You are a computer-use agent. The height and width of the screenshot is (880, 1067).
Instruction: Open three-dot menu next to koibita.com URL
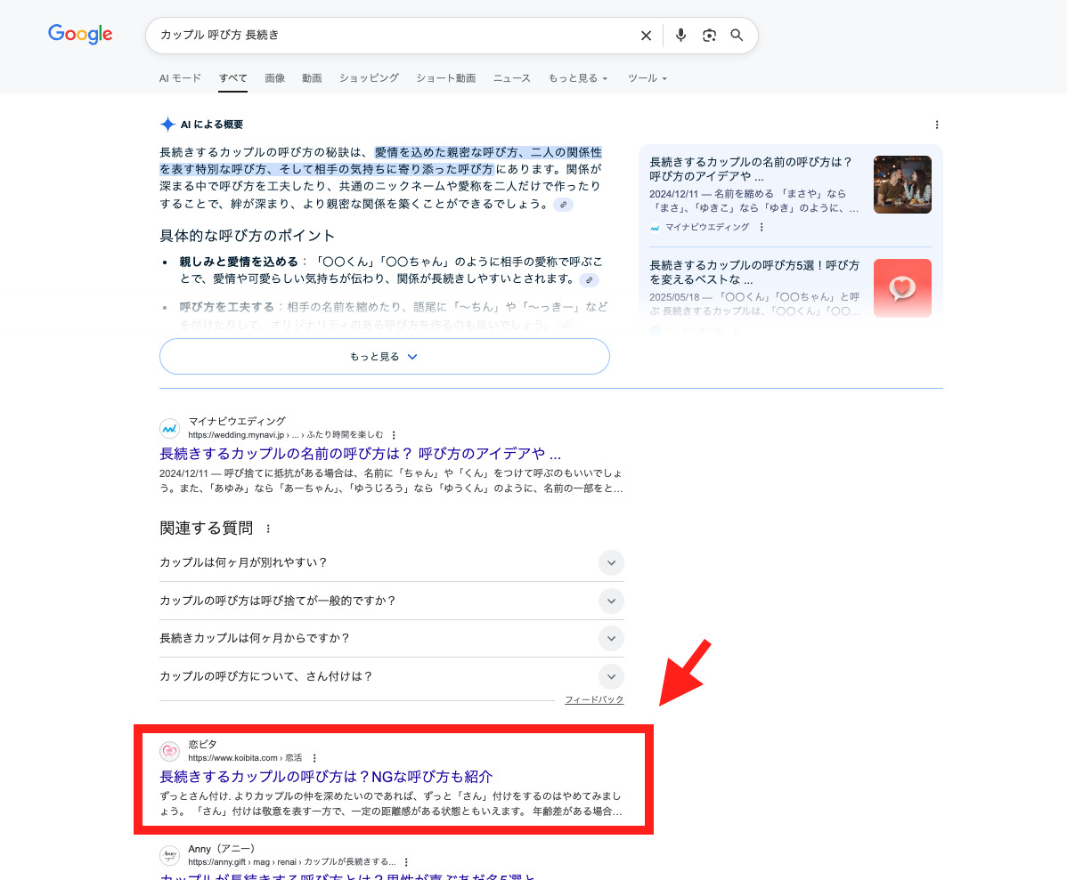(x=314, y=758)
